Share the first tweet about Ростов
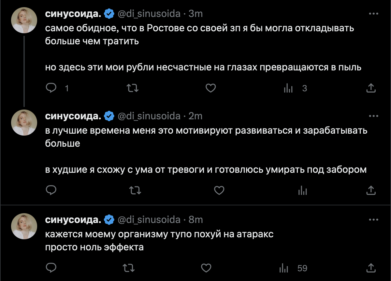The height and width of the screenshot is (281, 391). (371, 88)
